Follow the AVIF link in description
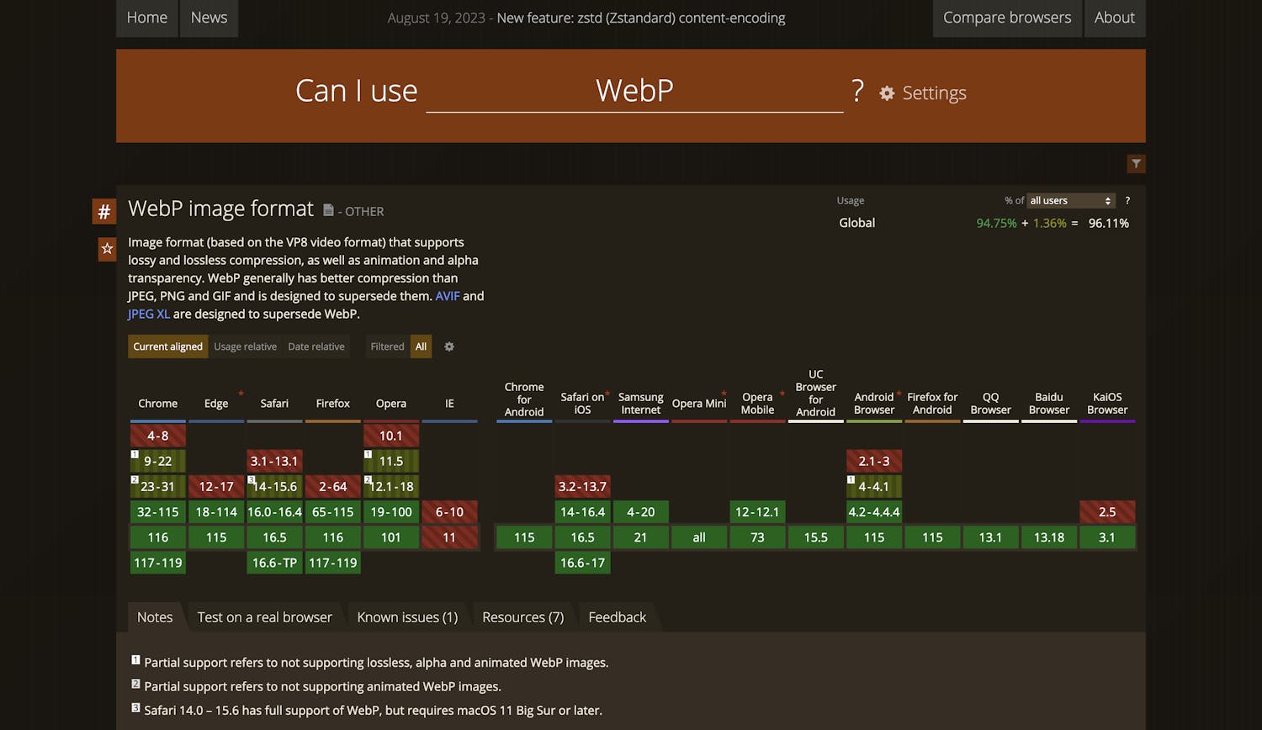The width and height of the screenshot is (1262, 730). click(x=447, y=296)
